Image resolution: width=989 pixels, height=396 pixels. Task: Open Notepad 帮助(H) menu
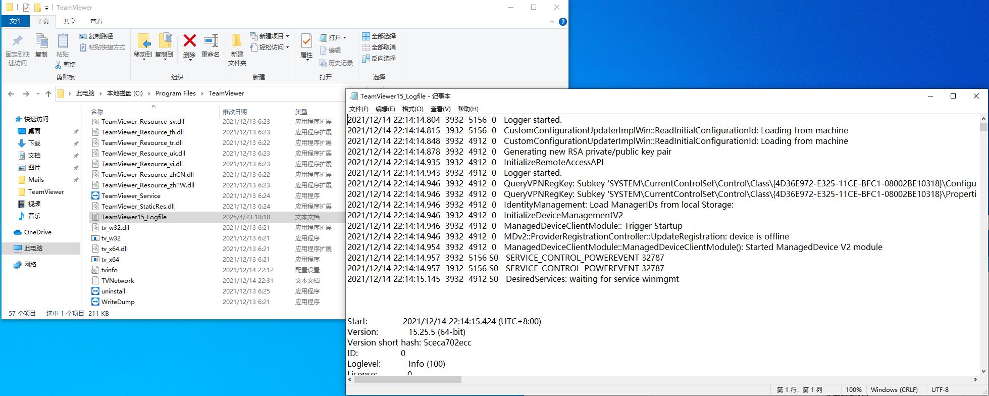point(468,109)
